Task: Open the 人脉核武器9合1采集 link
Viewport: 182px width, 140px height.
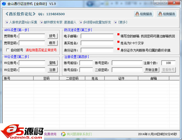Action: 23,22
